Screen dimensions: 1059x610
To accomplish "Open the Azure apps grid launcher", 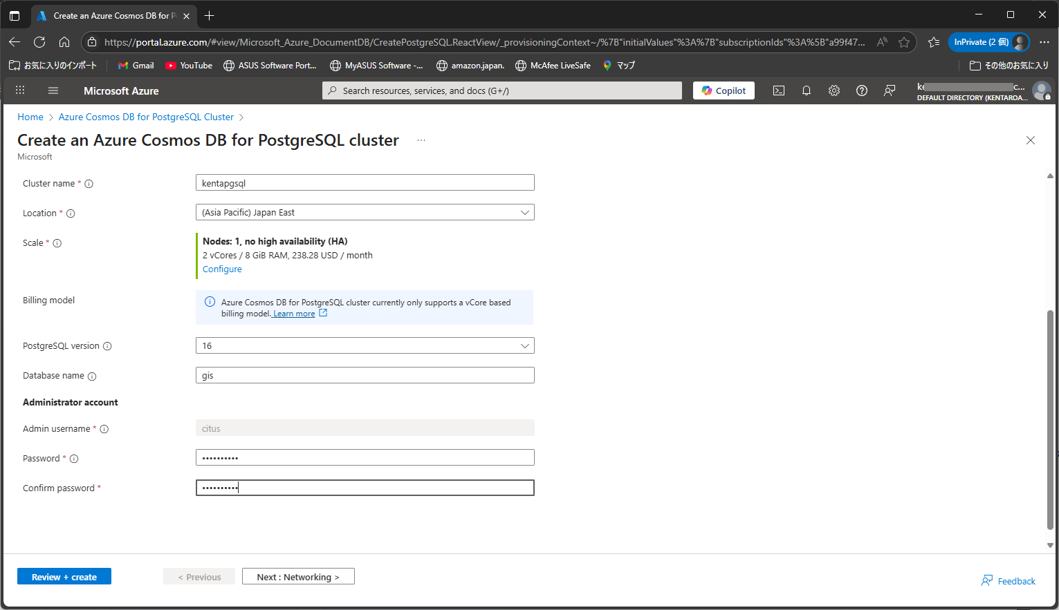I will 20,90.
